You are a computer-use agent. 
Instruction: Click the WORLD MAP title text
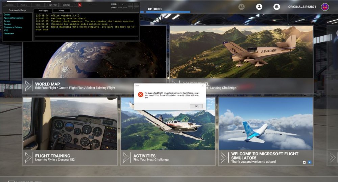pos(48,84)
